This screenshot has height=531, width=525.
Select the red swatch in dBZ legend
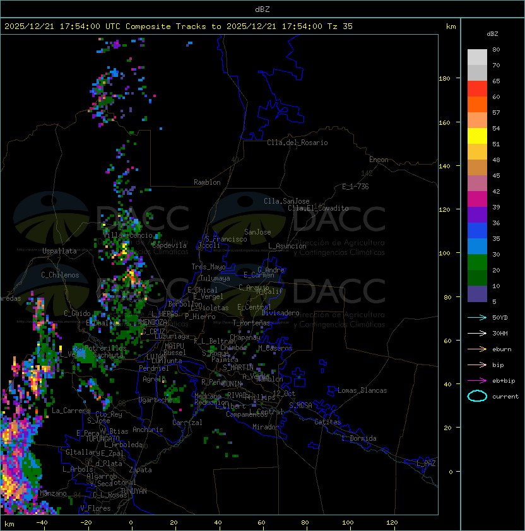pyautogui.click(x=477, y=89)
